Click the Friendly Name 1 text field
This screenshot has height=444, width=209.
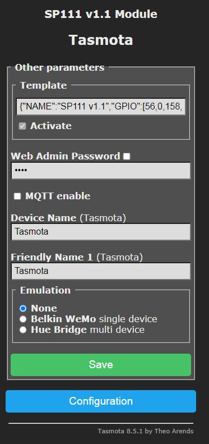pyautogui.click(x=101, y=271)
